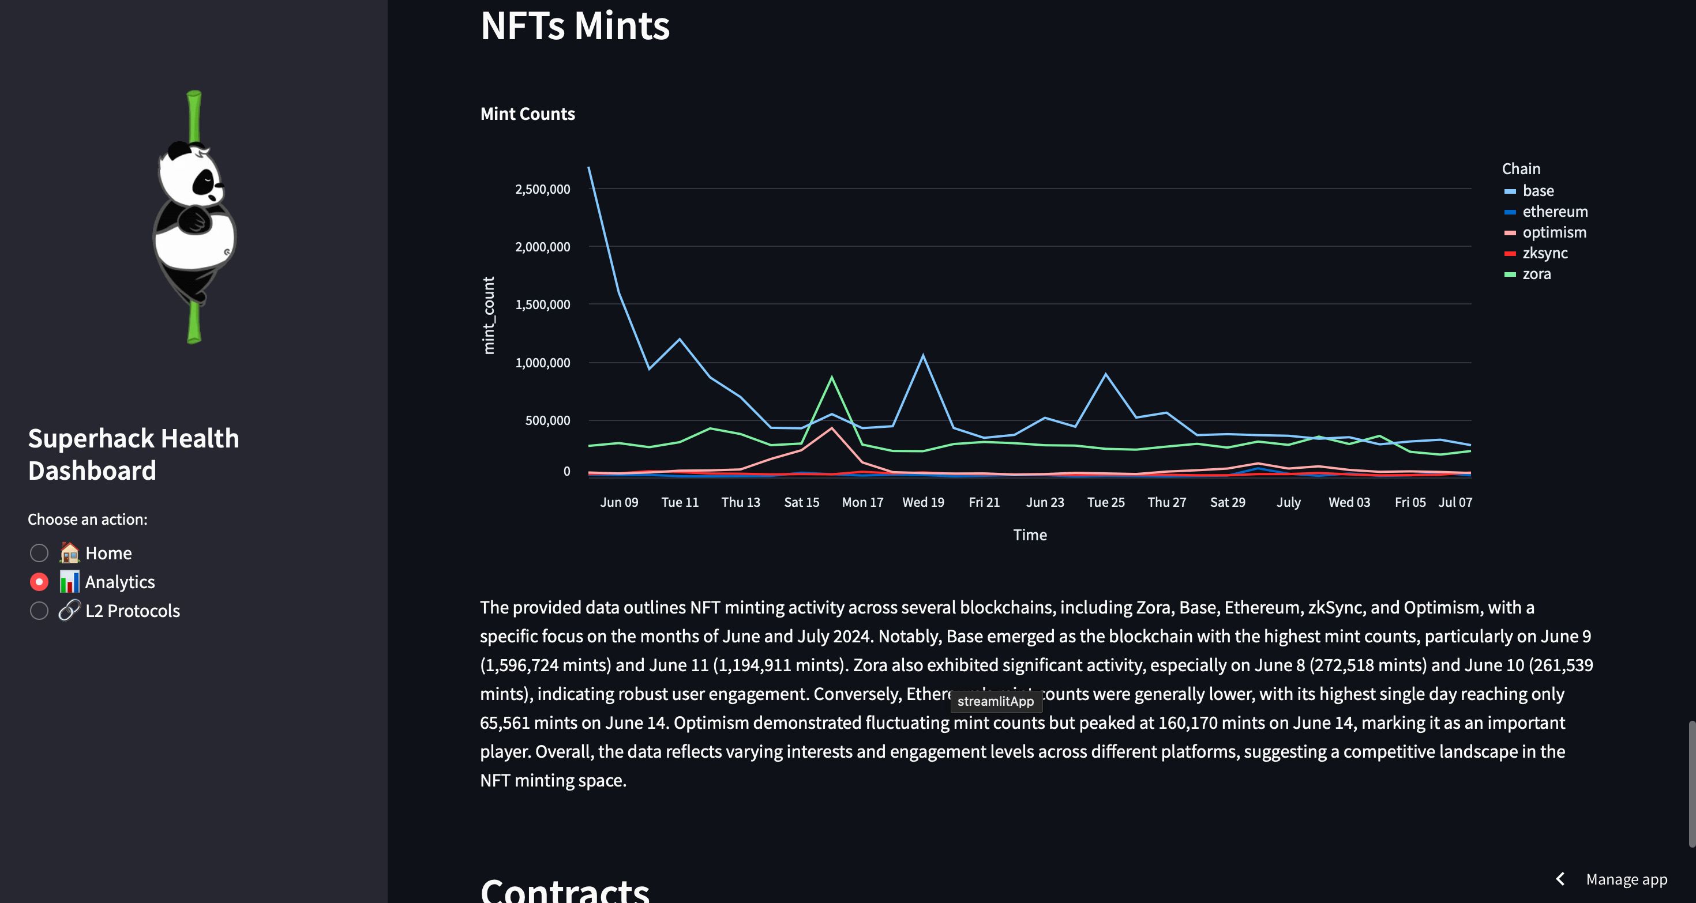Click the 'Tue 25' x-axis label

click(1106, 502)
